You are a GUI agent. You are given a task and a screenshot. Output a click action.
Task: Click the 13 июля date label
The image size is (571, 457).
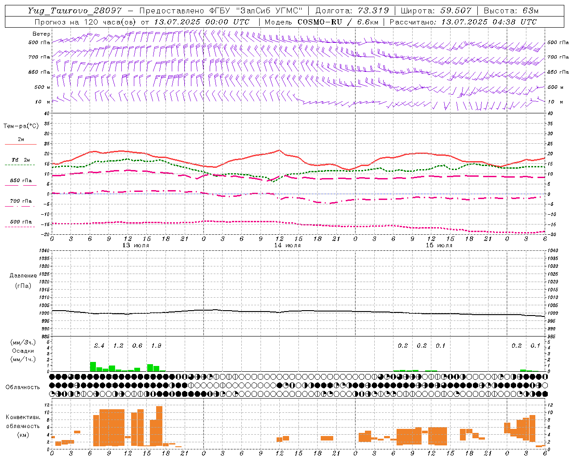[136, 245]
